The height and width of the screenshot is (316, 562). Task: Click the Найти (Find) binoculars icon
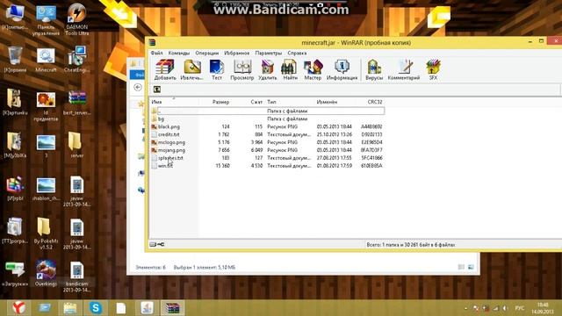coord(290,69)
